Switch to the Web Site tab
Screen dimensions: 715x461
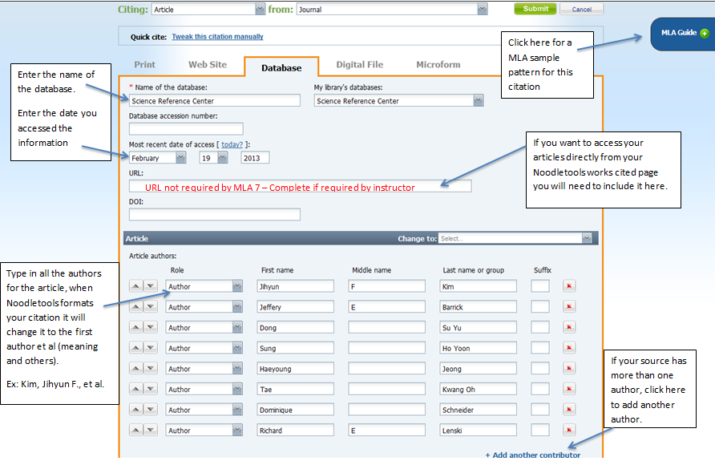click(x=208, y=65)
